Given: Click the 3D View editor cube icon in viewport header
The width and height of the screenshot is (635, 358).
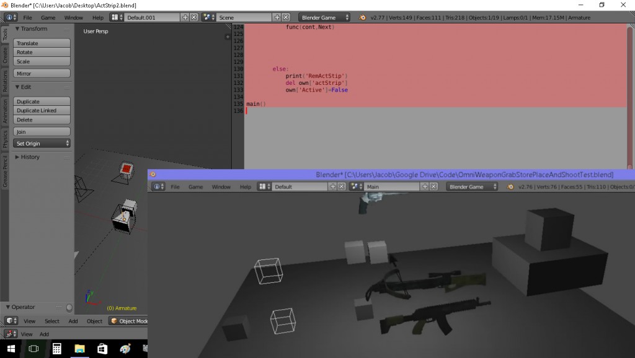Looking at the screenshot, I should coord(9,321).
